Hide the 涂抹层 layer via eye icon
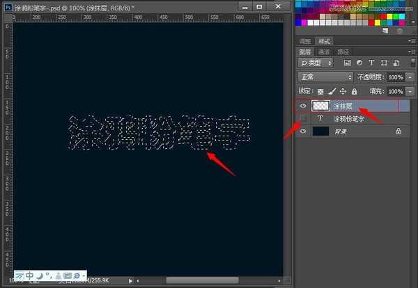418x288 pixels. (303, 106)
